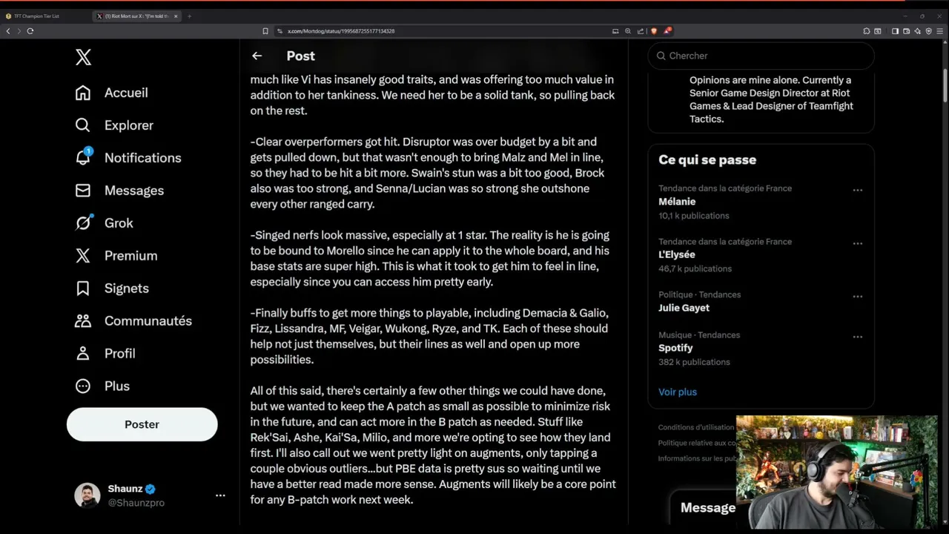Open Accueil home icon
Viewport: 949px width, 534px height.
pos(83,93)
